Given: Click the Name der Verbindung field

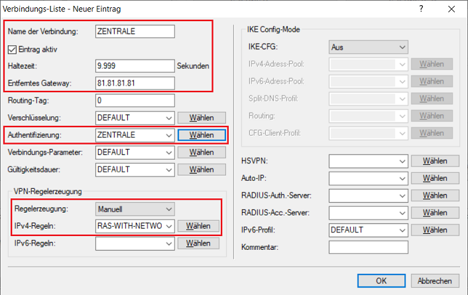Looking at the screenshot, I should click(134, 32).
